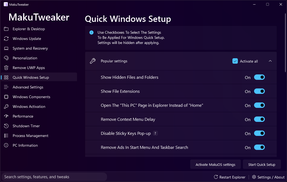Screen dimensions: 287x182
Task: Click the Restart Explorer label
Action: (232, 177)
